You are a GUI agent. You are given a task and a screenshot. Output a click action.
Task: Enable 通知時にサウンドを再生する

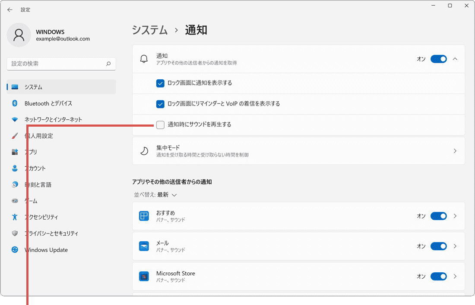160,124
